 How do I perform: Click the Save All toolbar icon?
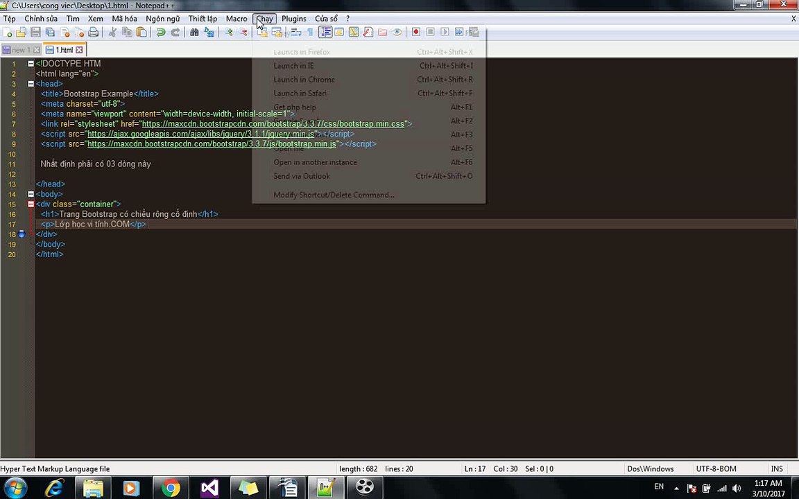point(50,32)
